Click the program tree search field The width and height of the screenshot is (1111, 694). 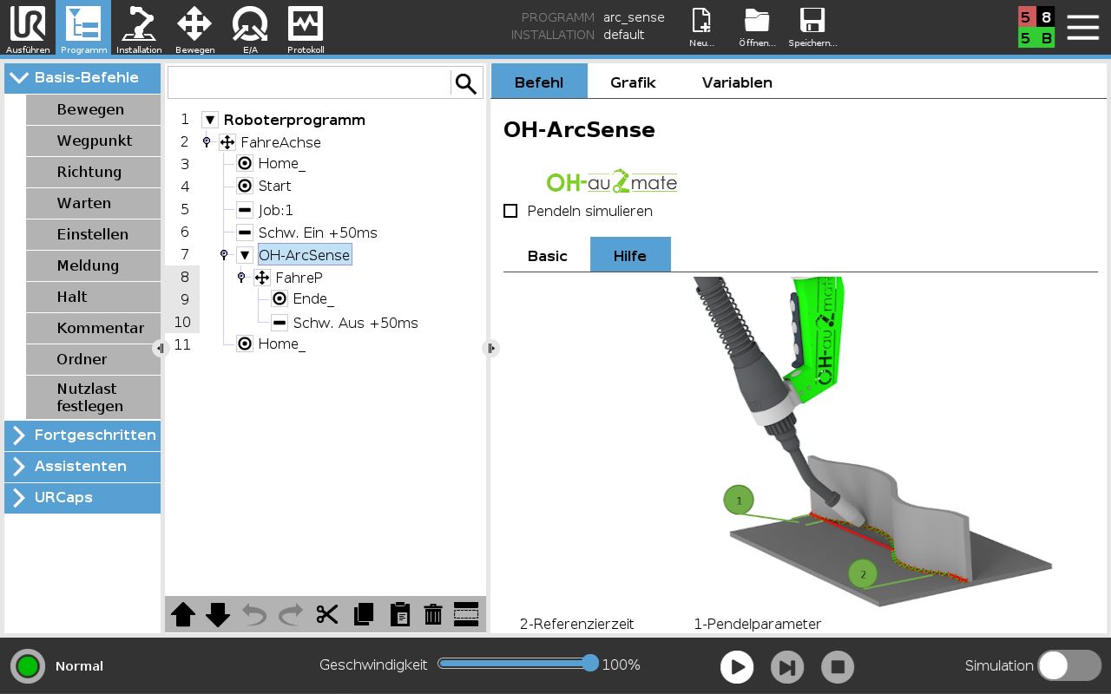tap(309, 83)
